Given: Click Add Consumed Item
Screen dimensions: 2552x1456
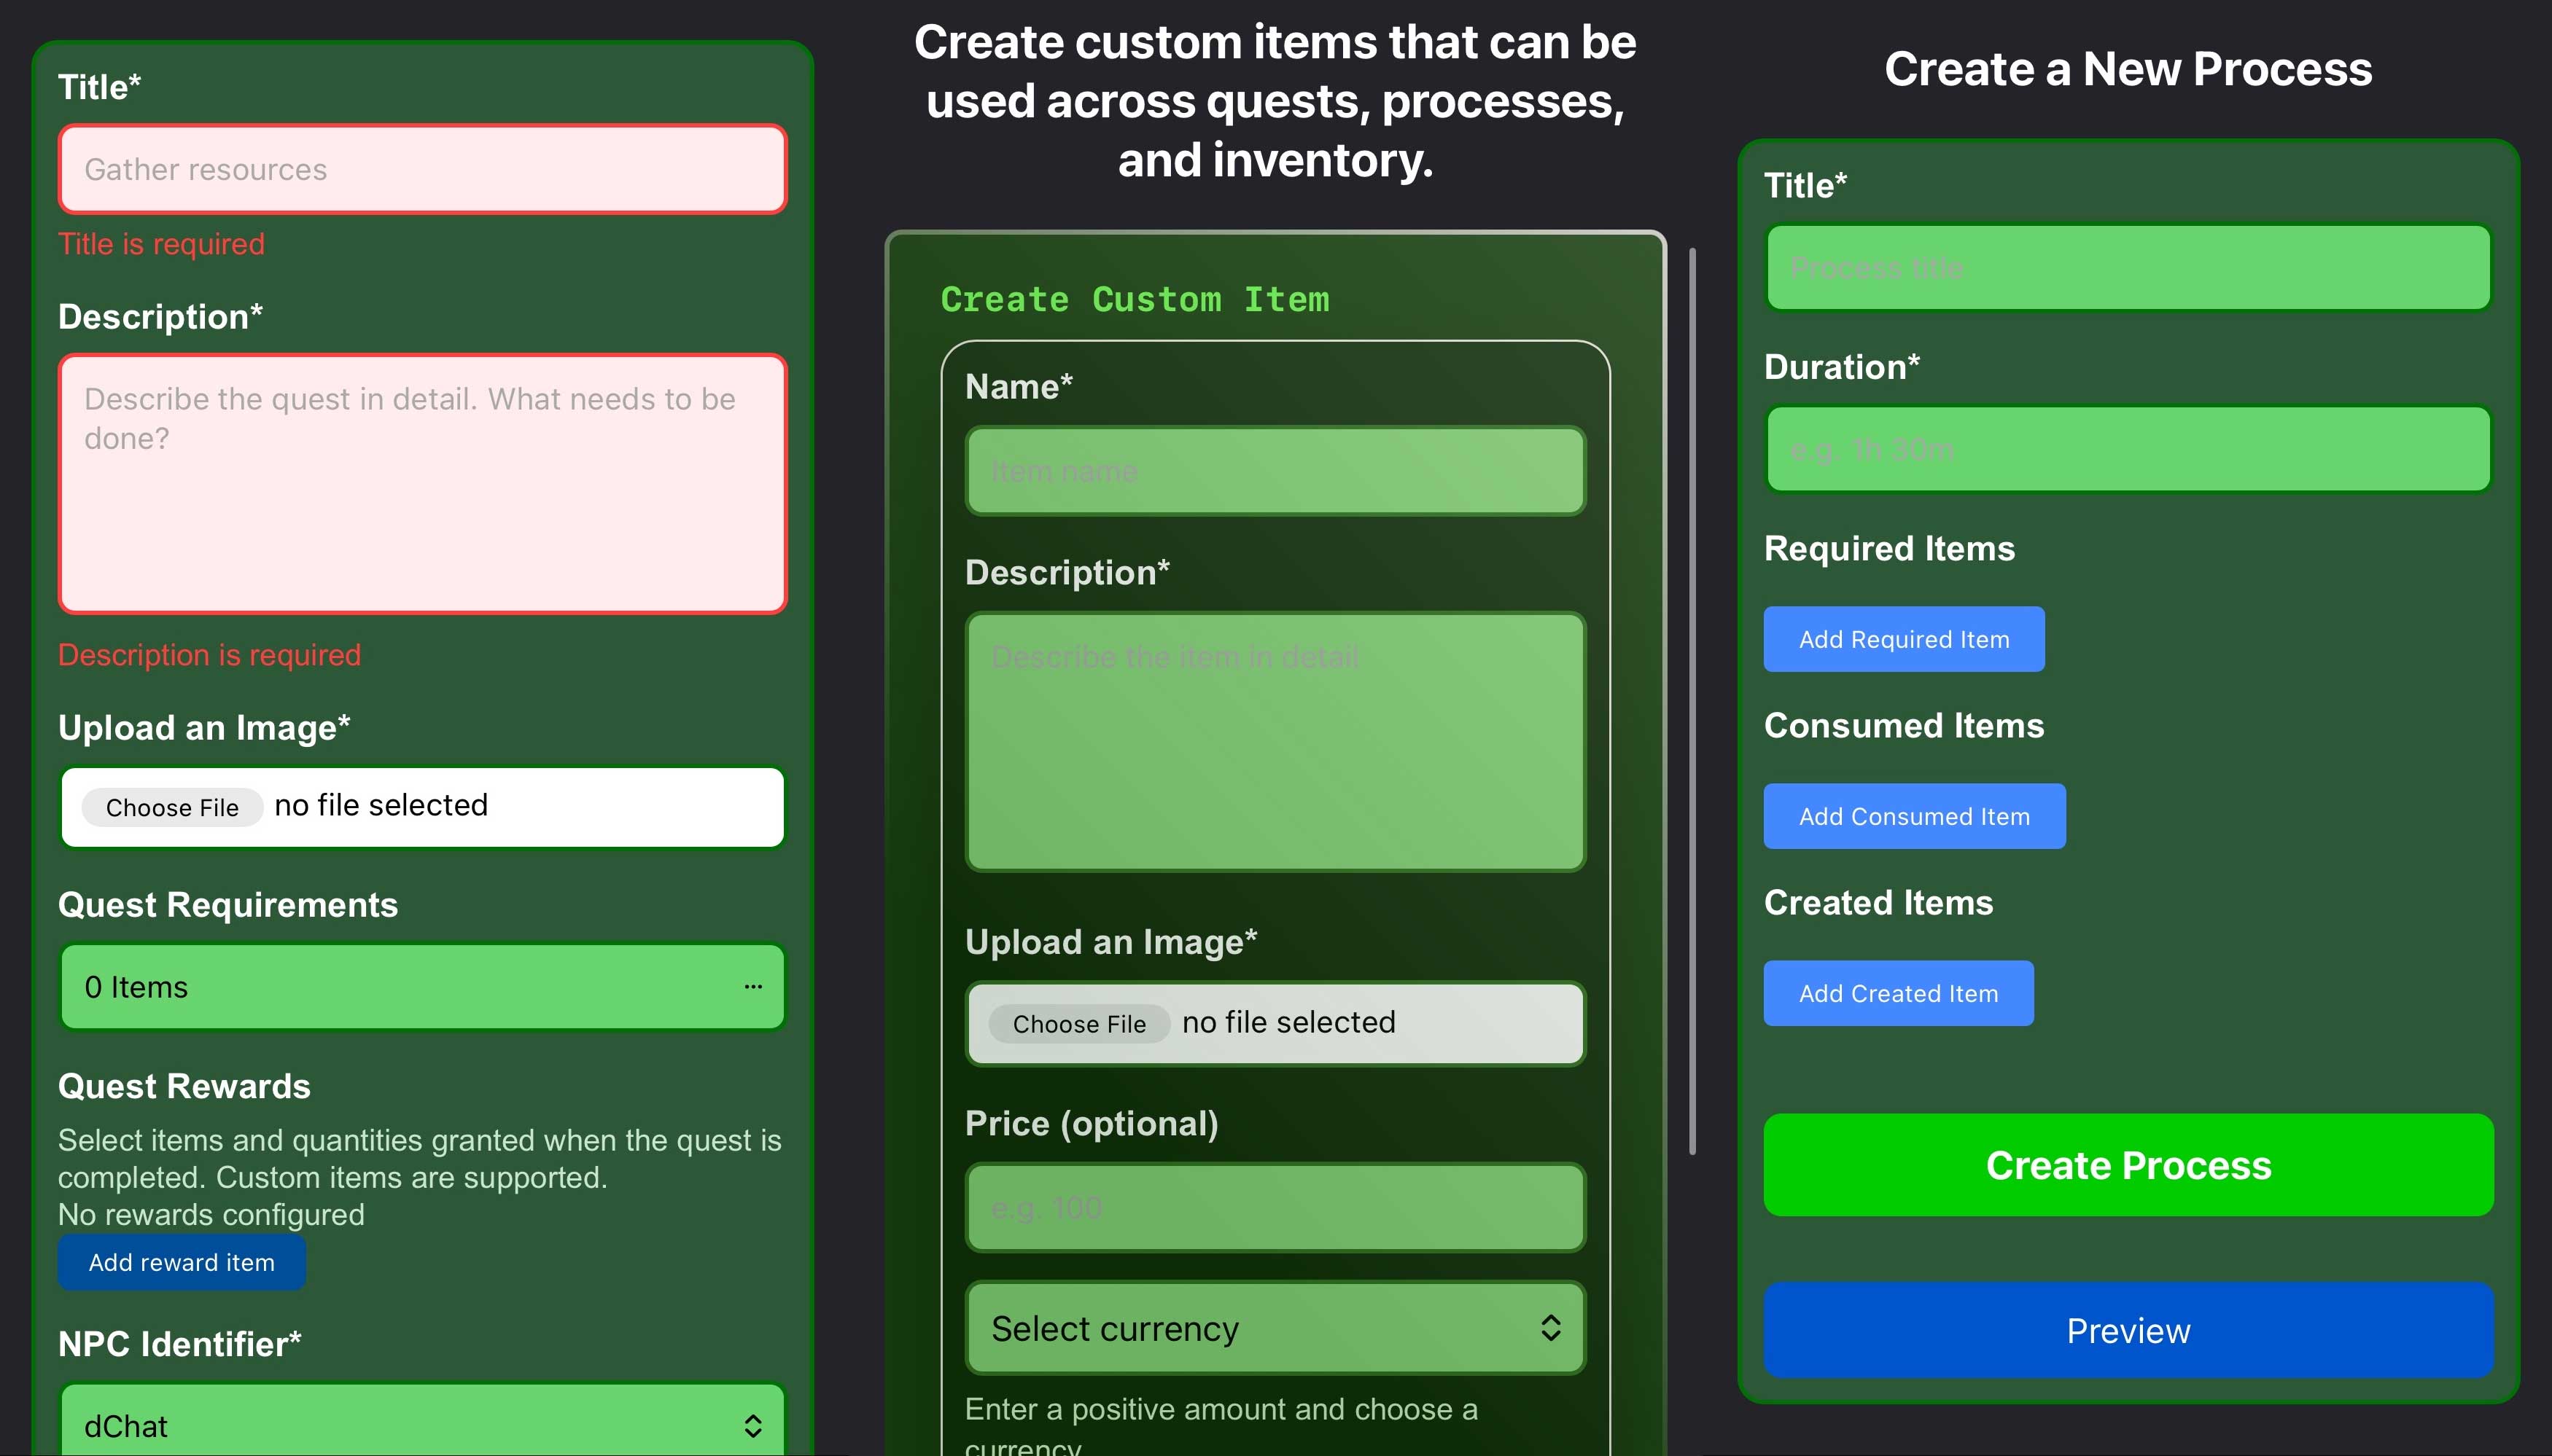Looking at the screenshot, I should pyautogui.click(x=1914, y=815).
